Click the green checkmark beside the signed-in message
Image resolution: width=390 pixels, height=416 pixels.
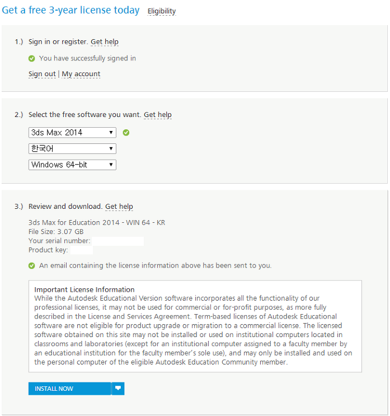(31, 58)
